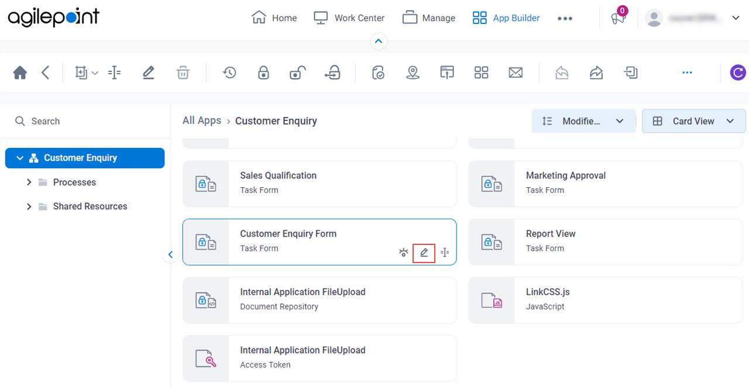Screen dimensions: 749x387
Task: Click the Access Token key thumbnail icon
Action: 206,358
